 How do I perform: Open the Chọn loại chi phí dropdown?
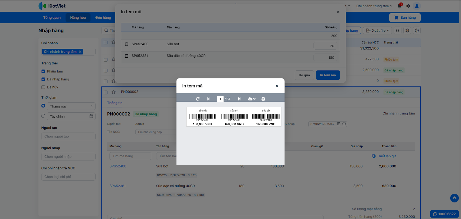tap(68, 177)
